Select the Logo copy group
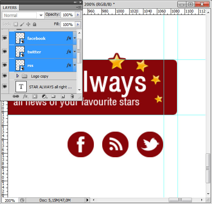This screenshot has width=212, height=204. coord(43,76)
